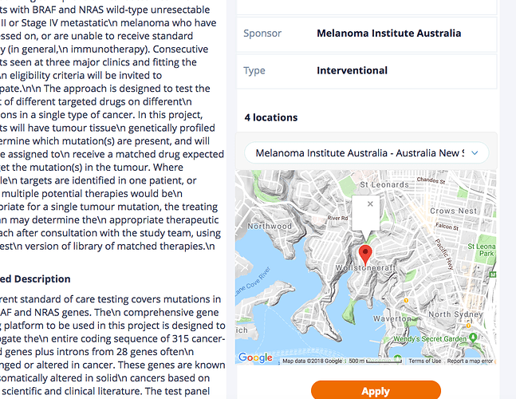516x399 pixels.
Task: Click the dropdown chevron arrow
Action: click(x=475, y=152)
